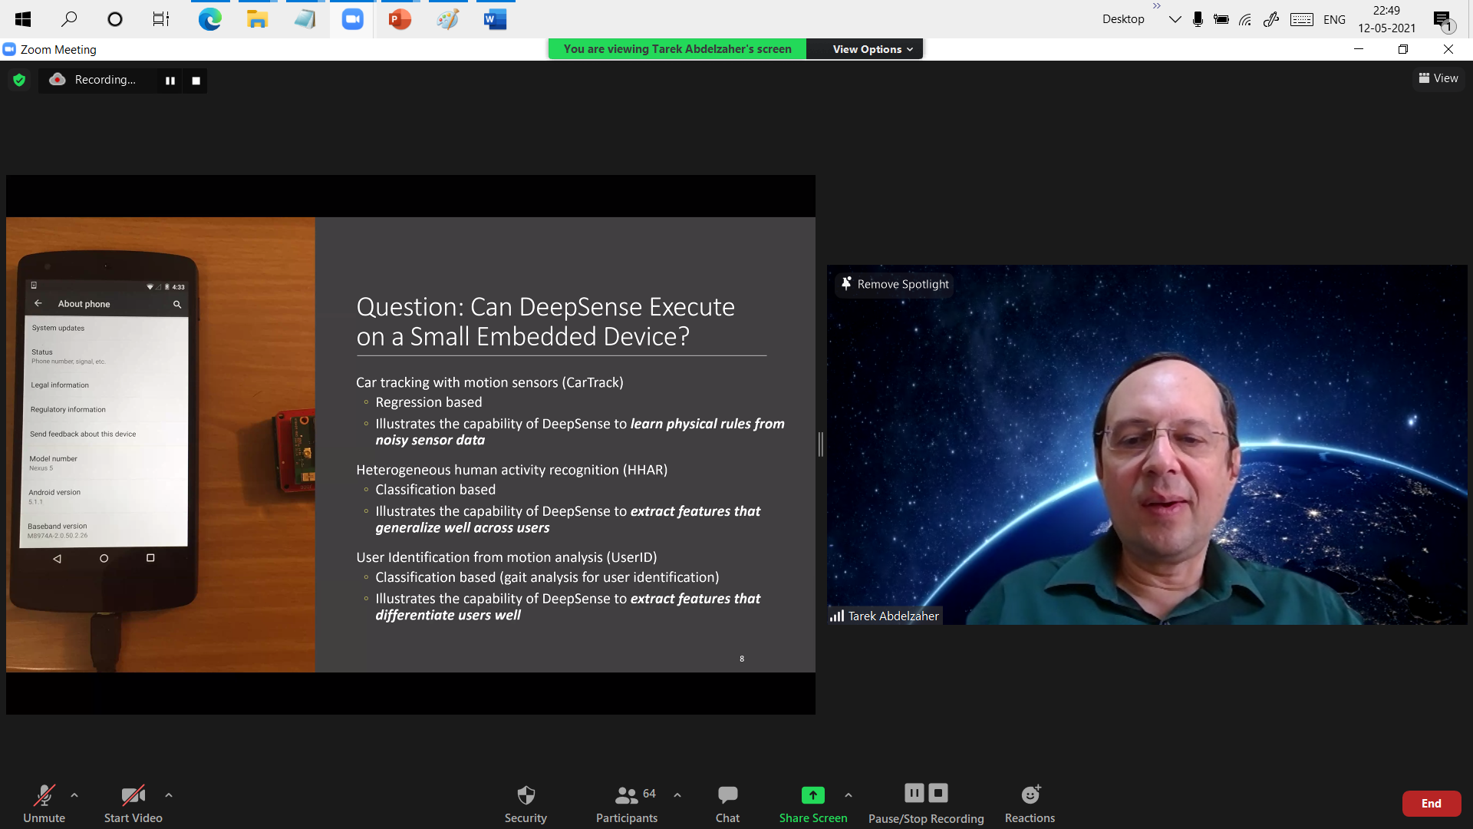Start Video camera
The width and height of the screenshot is (1473, 829).
pos(133,803)
